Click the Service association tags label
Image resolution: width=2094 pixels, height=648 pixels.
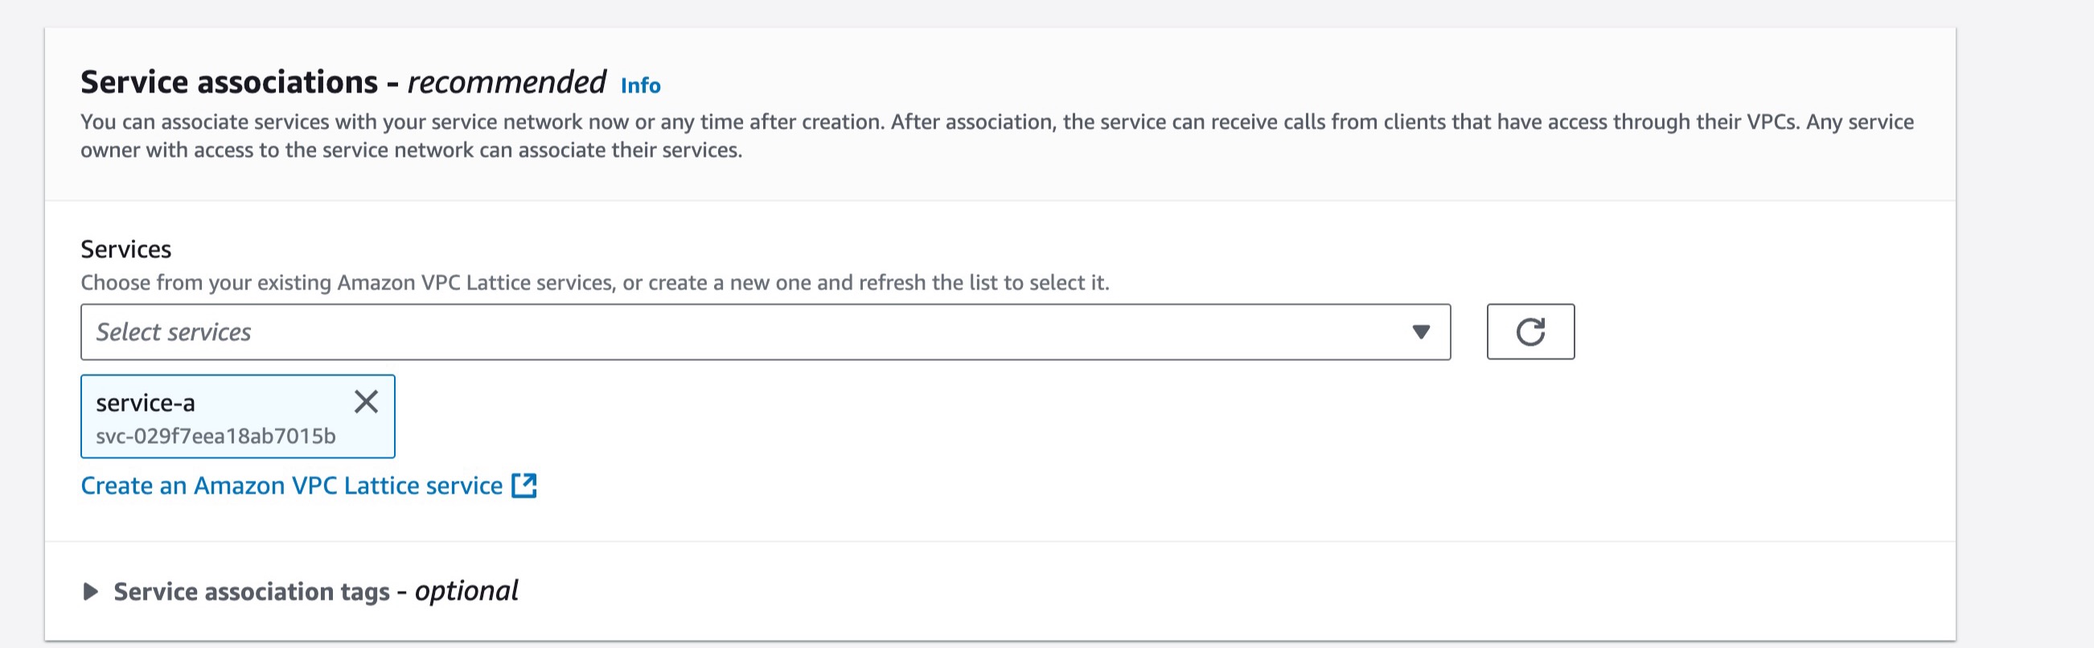[251, 591]
